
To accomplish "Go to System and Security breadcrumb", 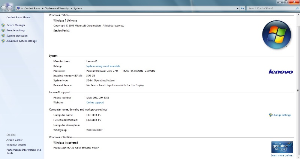I will pyautogui.click(x=57, y=8).
